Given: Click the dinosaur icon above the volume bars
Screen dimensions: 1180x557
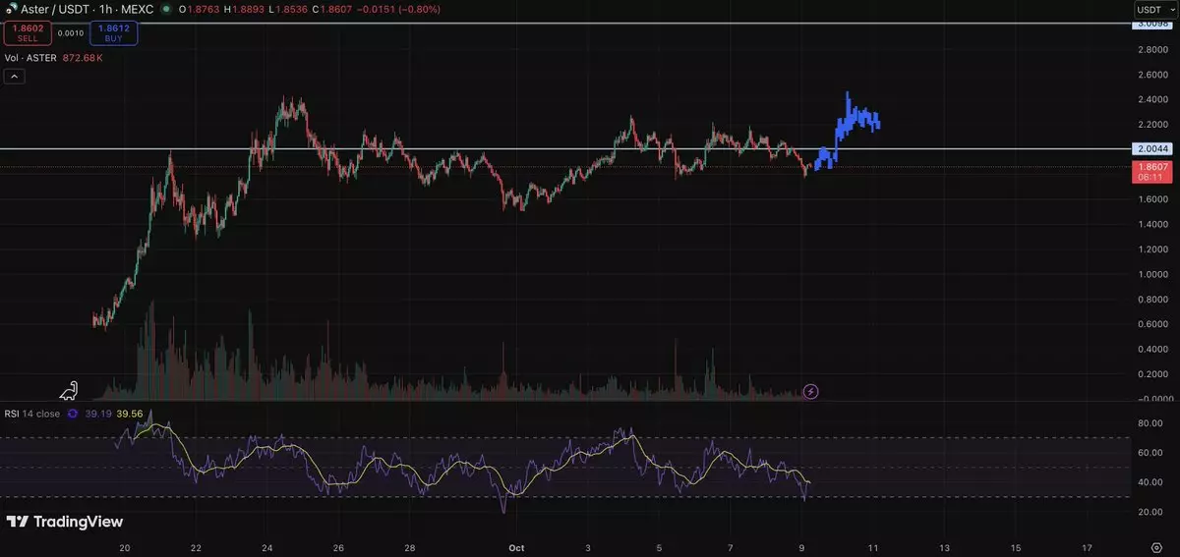Looking at the screenshot, I should click(x=69, y=390).
